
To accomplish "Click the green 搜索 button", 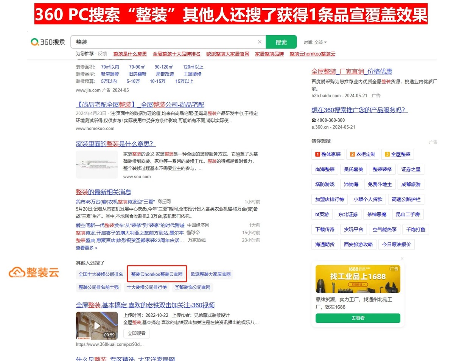I will [x=281, y=42].
